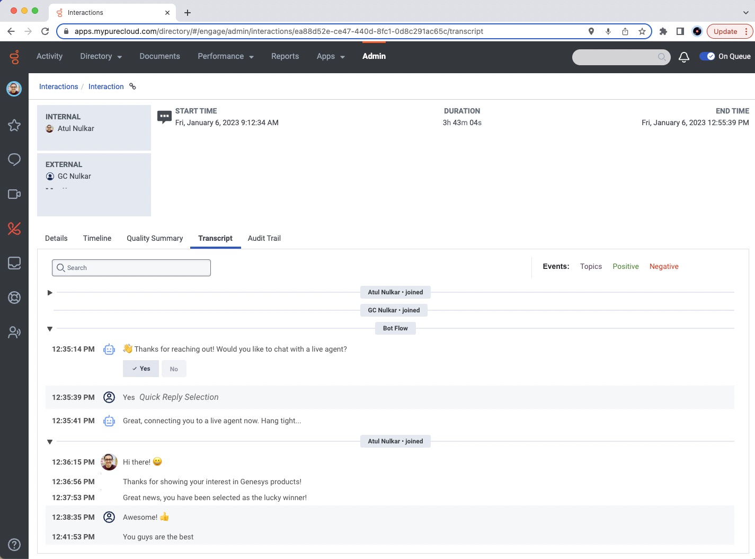Viewport: 755px width, 559px height.
Task: Switch to the Audit Trail tab
Action: pyautogui.click(x=264, y=238)
